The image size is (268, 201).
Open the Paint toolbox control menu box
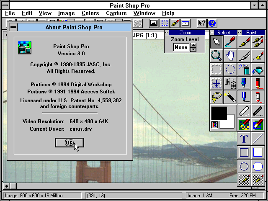(x=240, y=33)
